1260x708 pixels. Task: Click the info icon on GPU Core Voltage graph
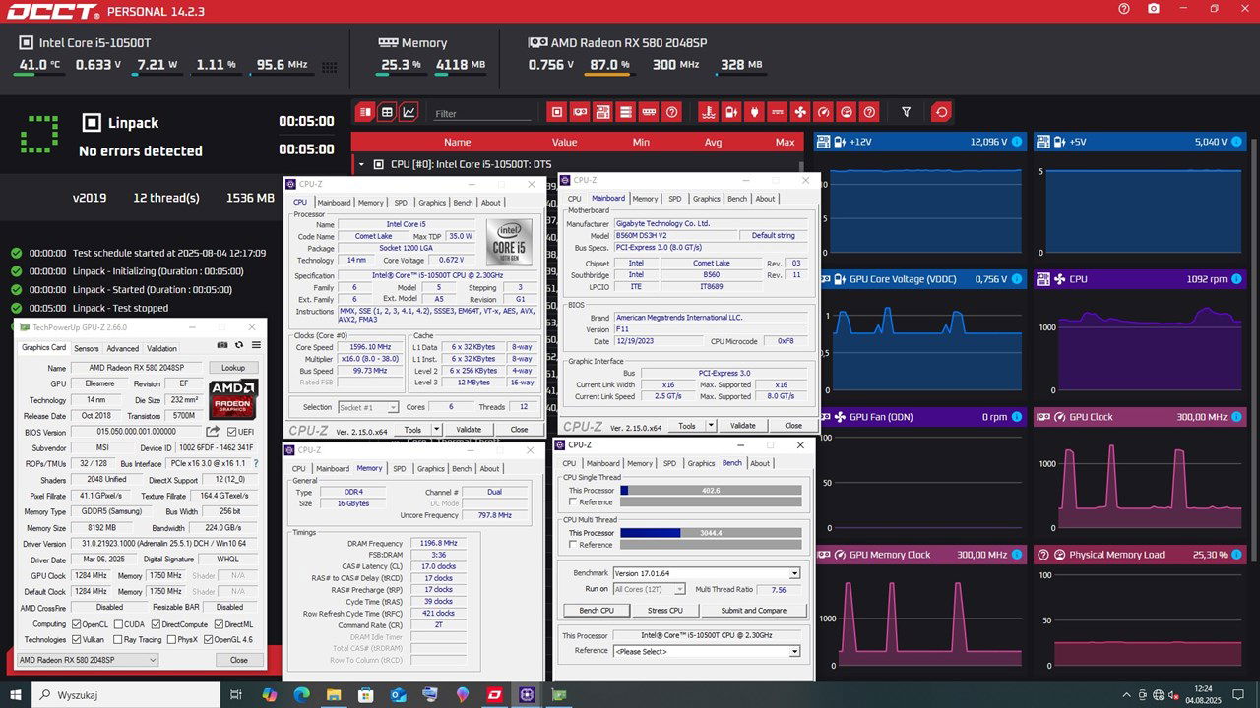pos(1017,279)
